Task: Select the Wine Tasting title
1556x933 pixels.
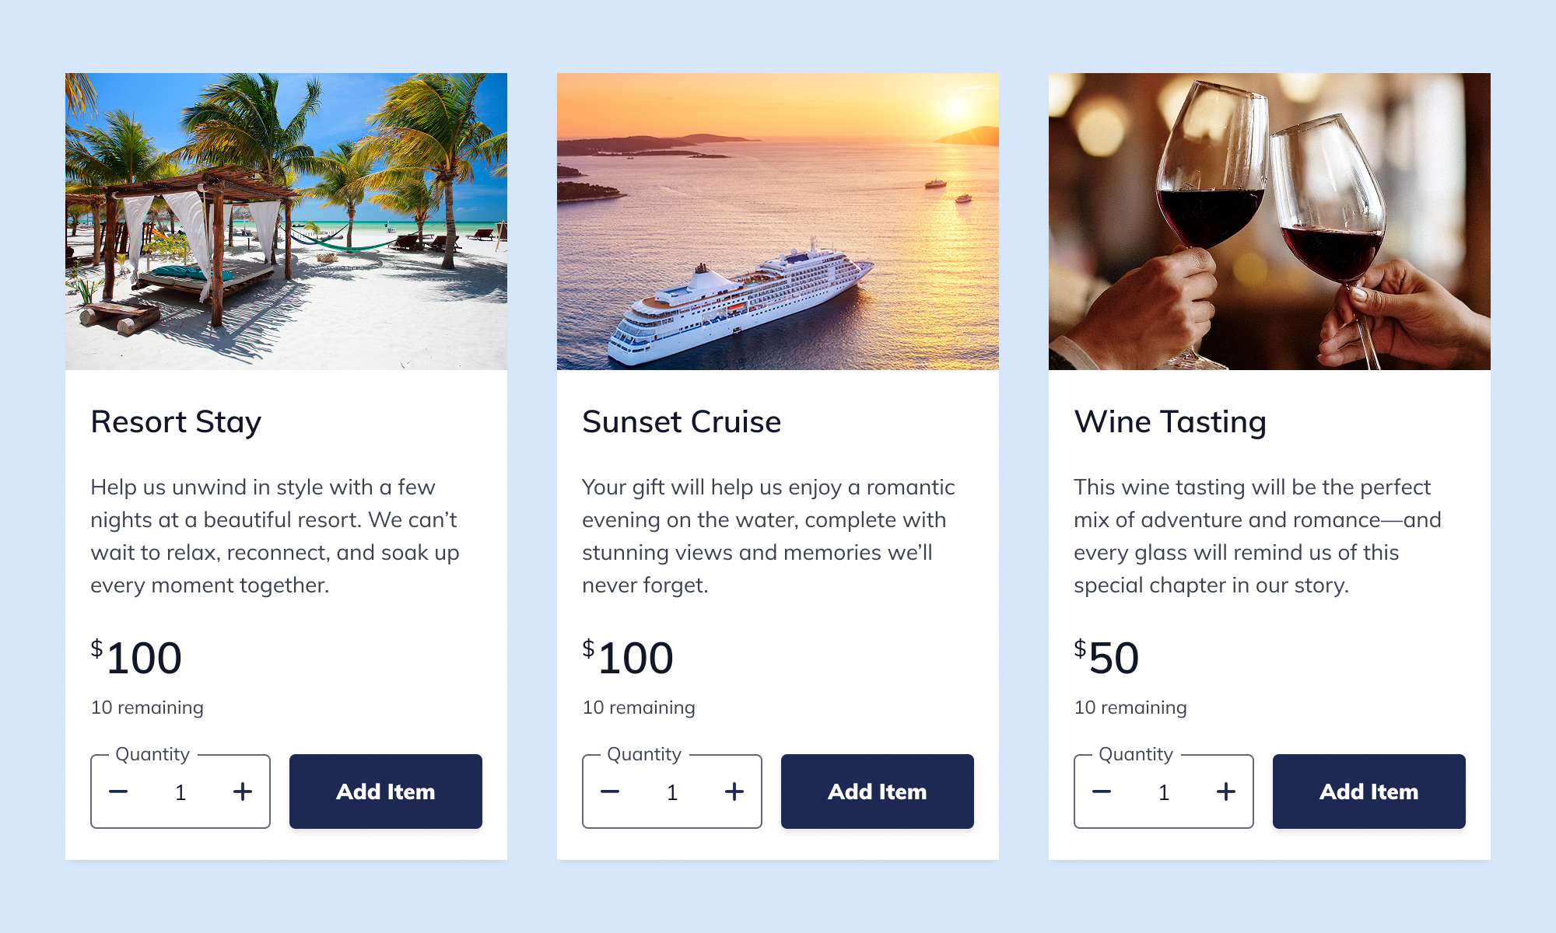Action: tap(1170, 422)
